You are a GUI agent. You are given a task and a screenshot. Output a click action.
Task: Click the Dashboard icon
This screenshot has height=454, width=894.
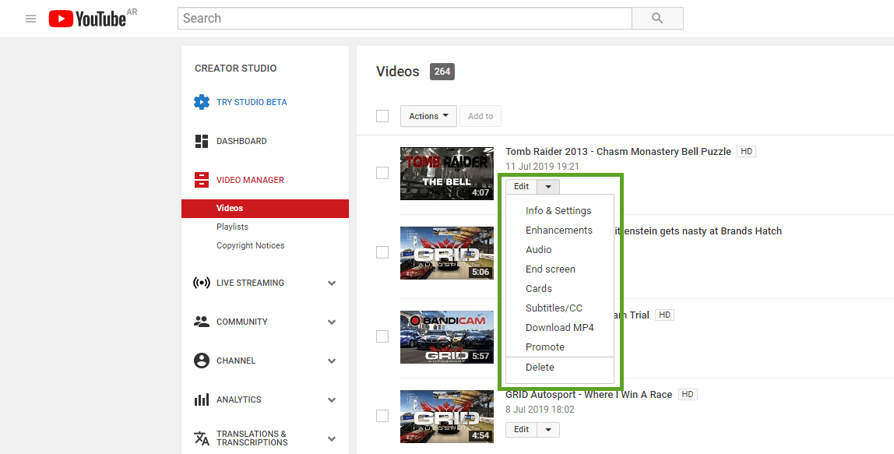tap(201, 141)
